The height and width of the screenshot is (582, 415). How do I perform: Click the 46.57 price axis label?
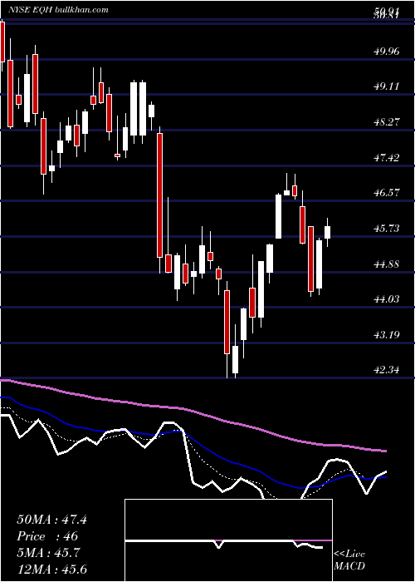(x=387, y=193)
